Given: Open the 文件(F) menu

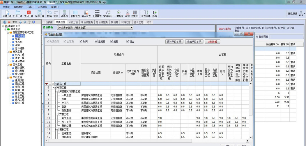Looking at the screenshot, I should [x=6, y=7].
